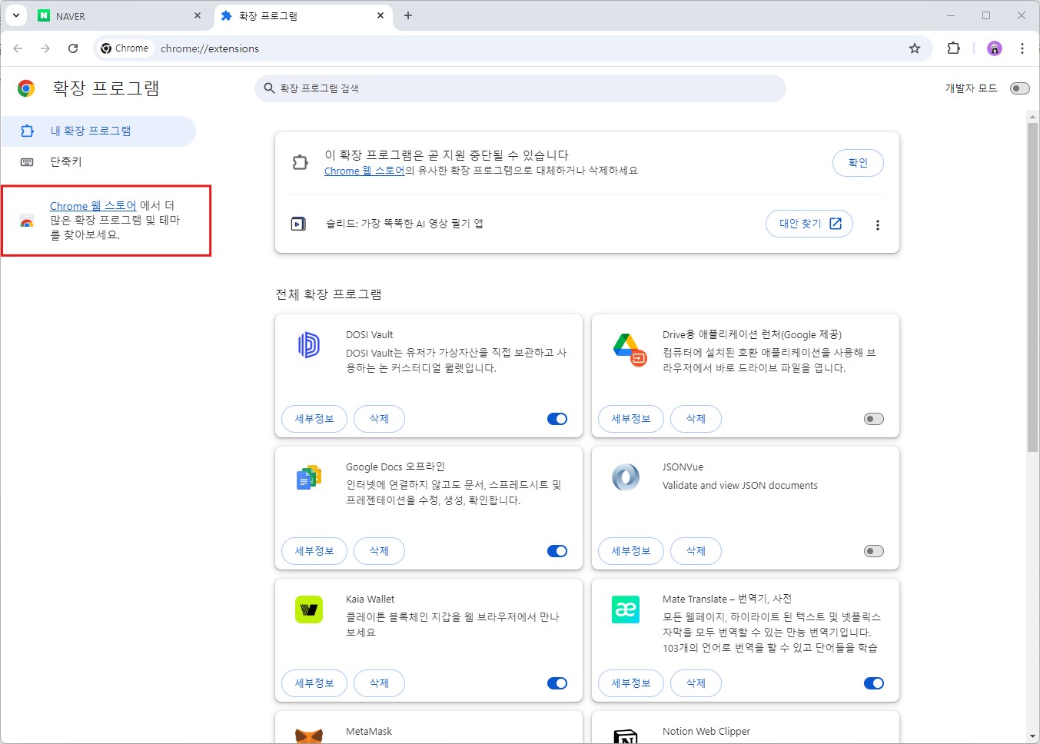Click 삭제 for DOSI Vault
Viewport: 1040px width, 744px height.
(x=379, y=419)
